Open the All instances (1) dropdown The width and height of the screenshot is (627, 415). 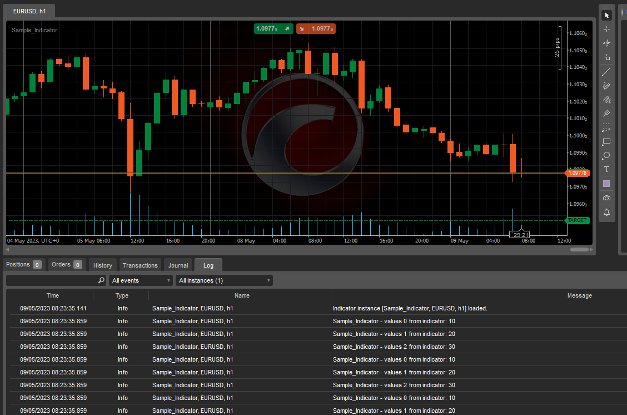point(225,280)
